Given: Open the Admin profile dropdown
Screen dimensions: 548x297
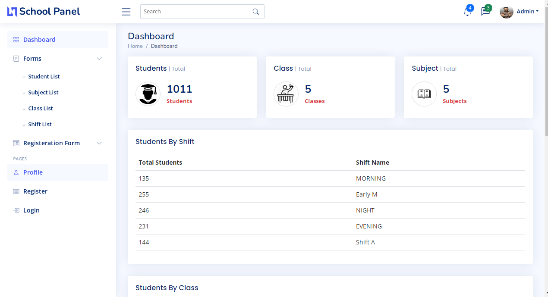Looking at the screenshot, I should point(528,12).
